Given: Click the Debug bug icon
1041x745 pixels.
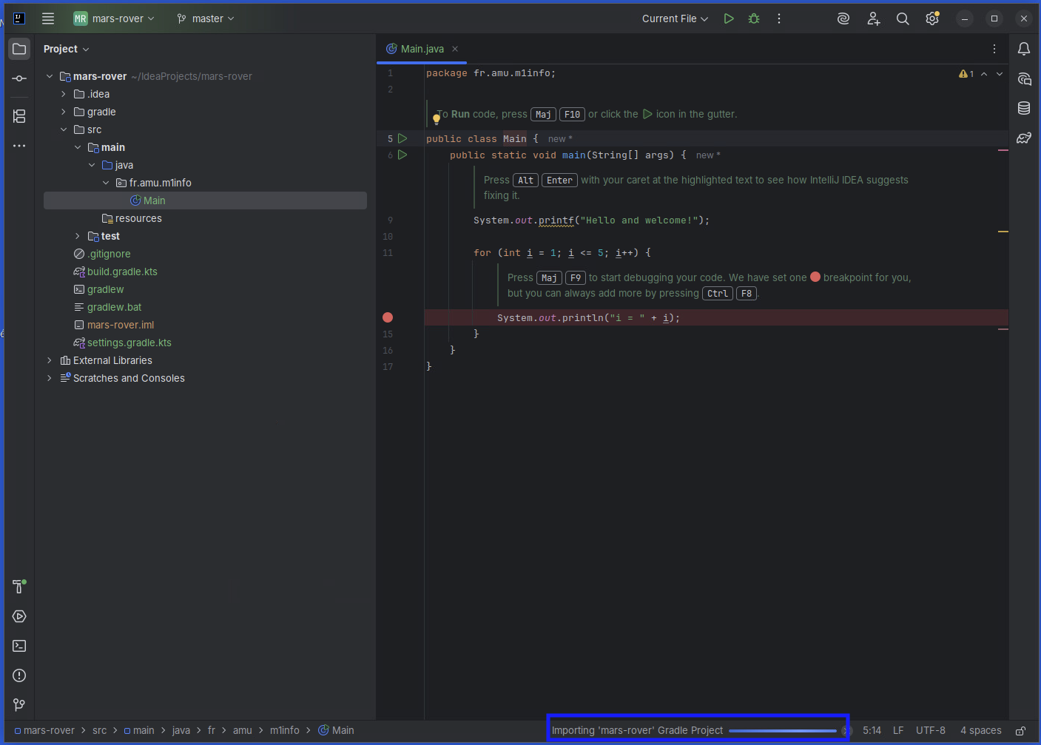Looking at the screenshot, I should click(754, 18).
